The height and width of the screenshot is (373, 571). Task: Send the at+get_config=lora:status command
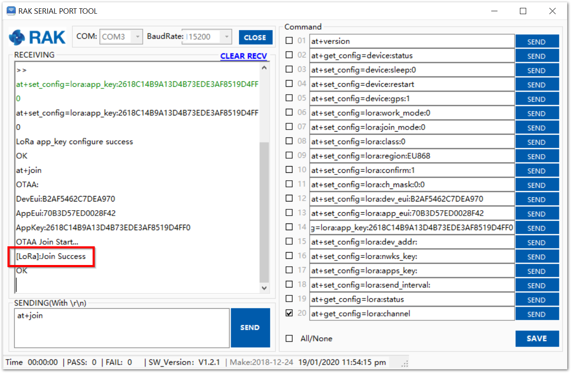coord(537,299)
